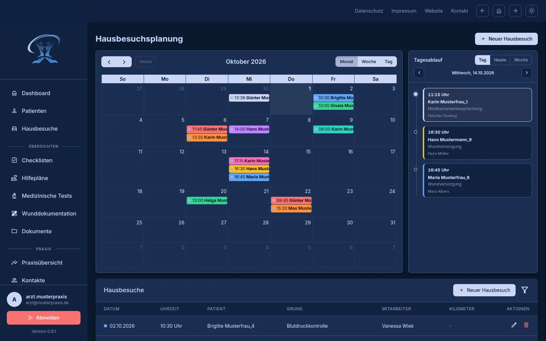Click the Abmelden logout button
The height and width of the screenshot is (341, 546).
tap(44, 318)
